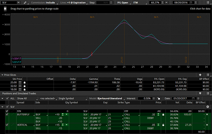Open the calendar icon in the 01/20/2017 date field
The image size is (212, 134).
(x=193, y=98)
